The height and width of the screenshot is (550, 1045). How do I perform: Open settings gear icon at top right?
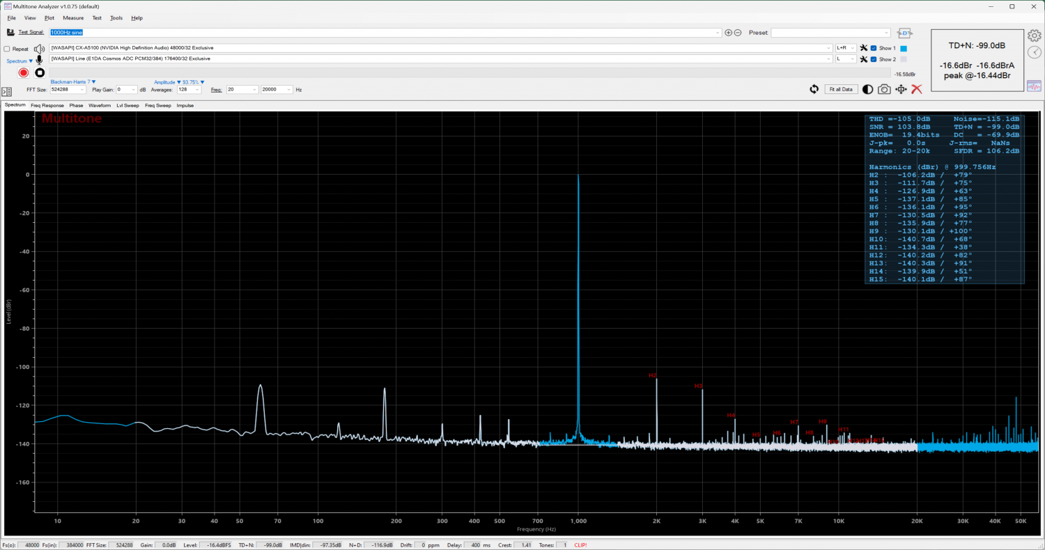tap(1034, 37)
